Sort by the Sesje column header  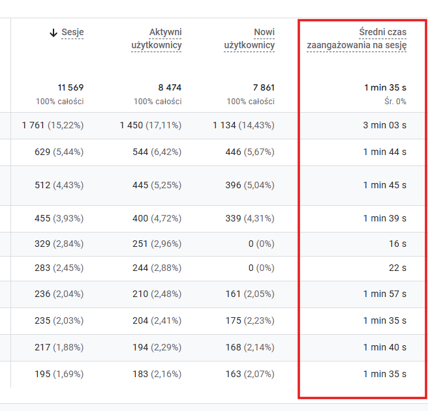[72, 33]
